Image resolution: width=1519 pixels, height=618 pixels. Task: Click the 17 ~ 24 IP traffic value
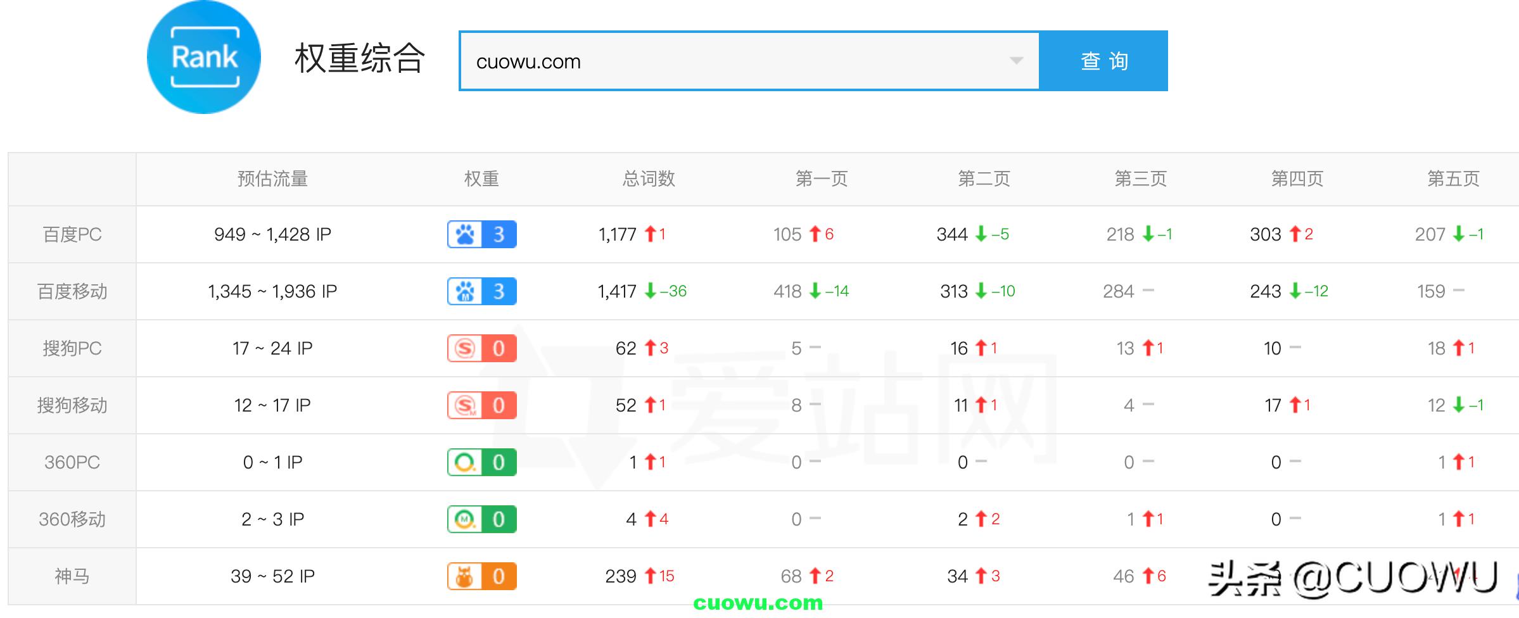[272, 348]
